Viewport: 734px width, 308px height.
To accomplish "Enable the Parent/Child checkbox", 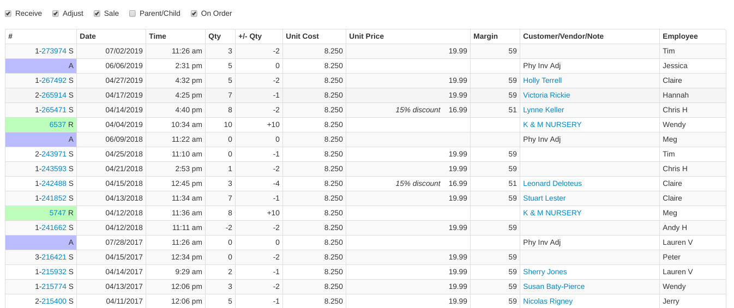I will (x=133, y=14).
